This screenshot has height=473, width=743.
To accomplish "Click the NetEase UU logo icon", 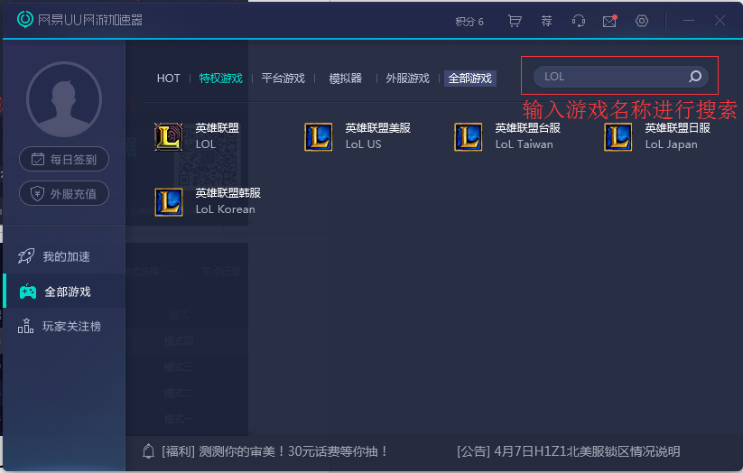I will coord(25,20).
